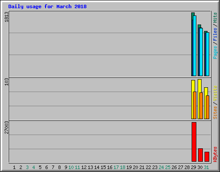Click the red KBytes bar for day 31
The width and height of the screenshot is (220, 172).
coord(207,157)
